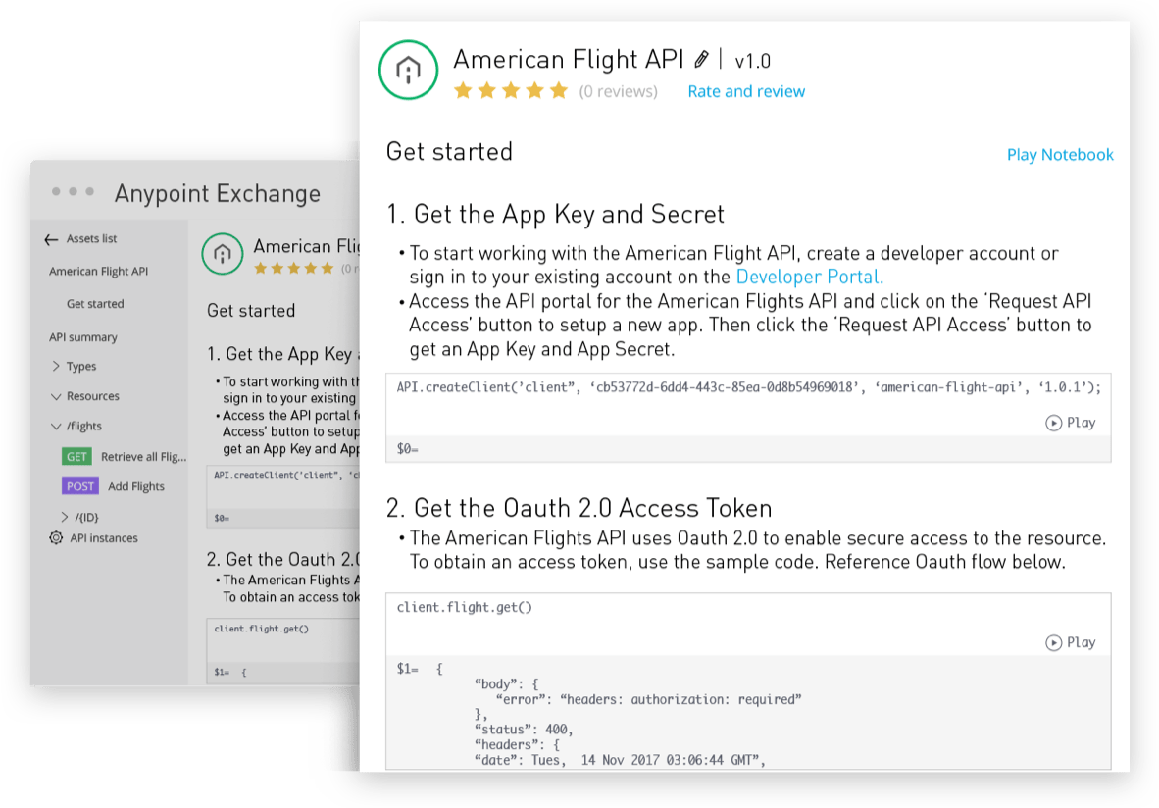Open API summary in the sidebar
The height and width of the screenshot is (808, 1159).
click(x=82, y=337)
